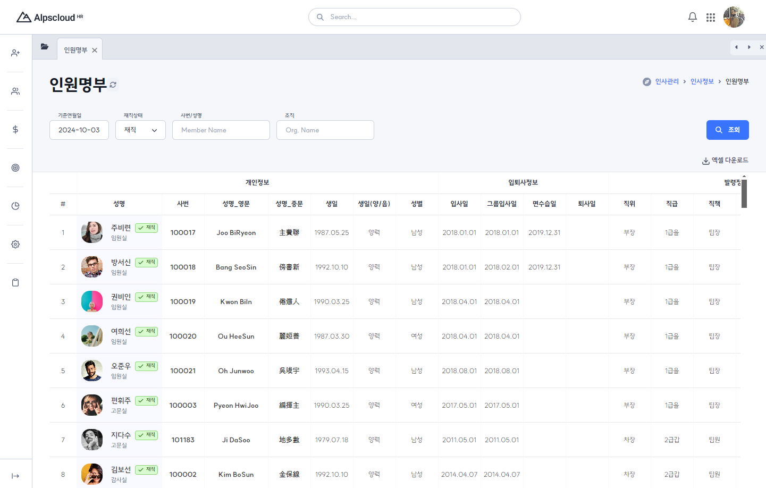This screenshot has width=766, height=488.
Task: Click the Member Name input field
Action: (x=221, y=130)
